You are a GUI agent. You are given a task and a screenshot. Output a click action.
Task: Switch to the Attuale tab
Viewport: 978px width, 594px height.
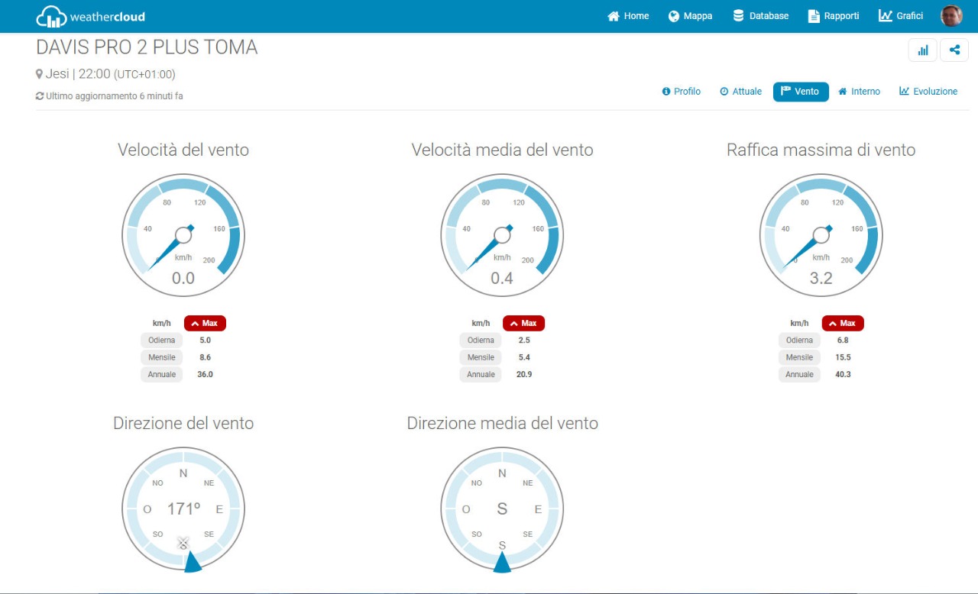tap(740, 92)
